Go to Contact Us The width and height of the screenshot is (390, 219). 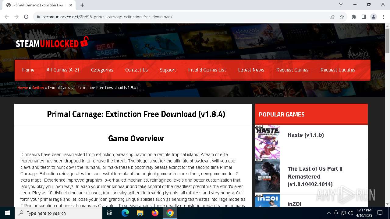click(136, 70)
